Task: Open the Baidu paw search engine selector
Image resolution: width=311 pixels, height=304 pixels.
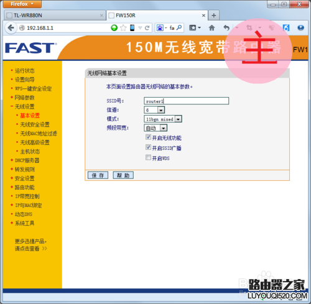Action: click(x=162, y=28)
